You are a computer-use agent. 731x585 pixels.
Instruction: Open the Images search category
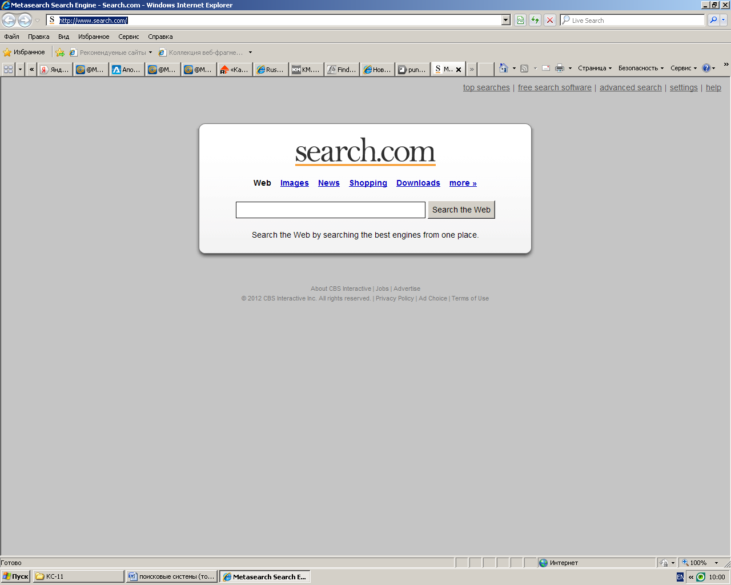[x=295, y=183]
